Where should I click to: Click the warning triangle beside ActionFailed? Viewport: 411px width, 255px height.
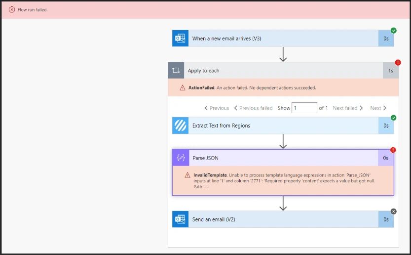[x=183, y=88]
